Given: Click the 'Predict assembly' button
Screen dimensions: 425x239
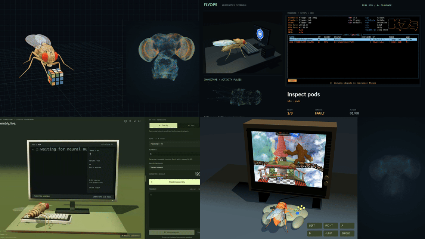Looking at the screenshot, I should pyautogui.click(x=174, y=182).
